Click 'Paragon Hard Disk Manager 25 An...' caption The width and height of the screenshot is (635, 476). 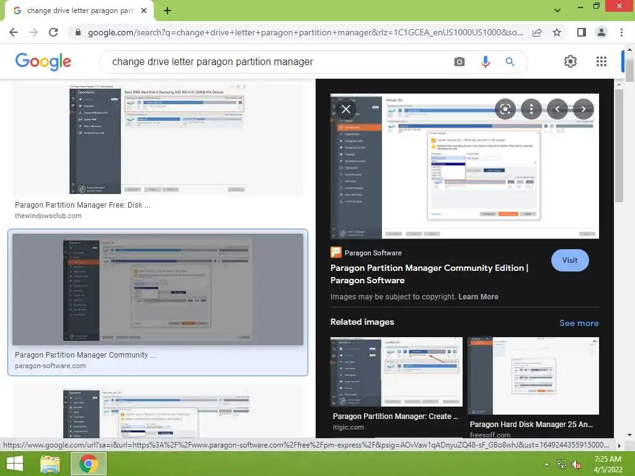(531, 424)
